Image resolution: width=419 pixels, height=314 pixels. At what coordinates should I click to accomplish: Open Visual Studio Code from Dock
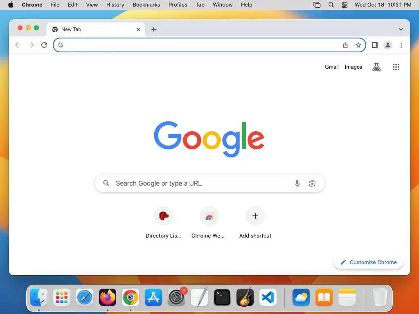click(268, 297)
